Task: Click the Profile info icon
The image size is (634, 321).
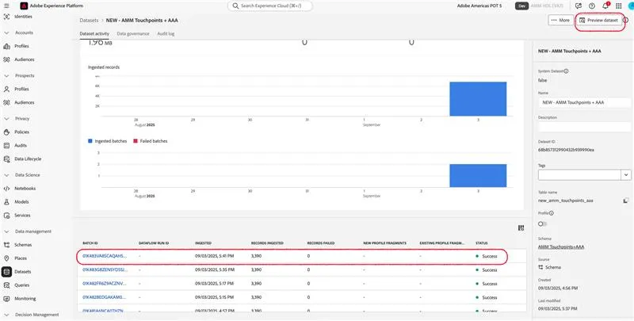Action: tap(552, 213)
